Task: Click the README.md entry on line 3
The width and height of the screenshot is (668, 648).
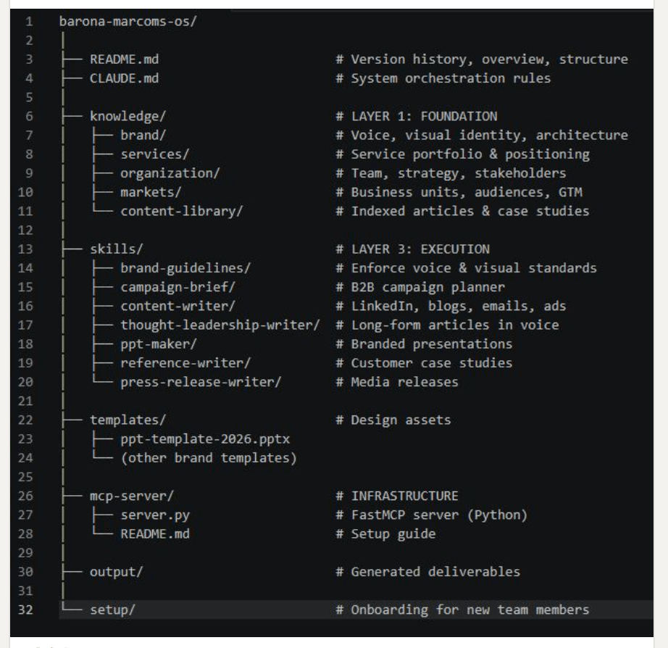Action: tap(121, 59)
